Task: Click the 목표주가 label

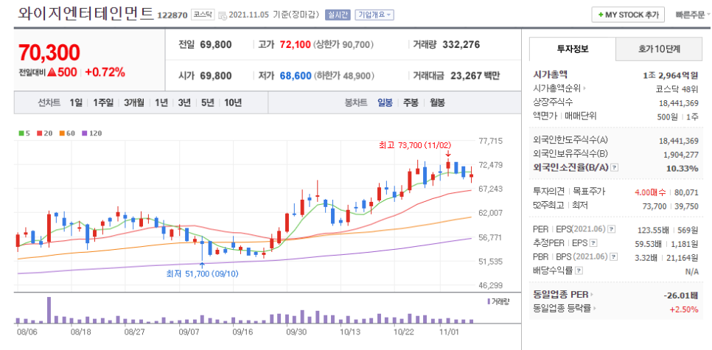Action: coord(590,192)
